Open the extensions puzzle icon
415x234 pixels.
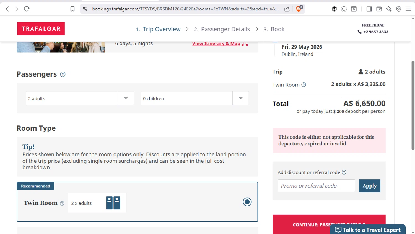344,9
